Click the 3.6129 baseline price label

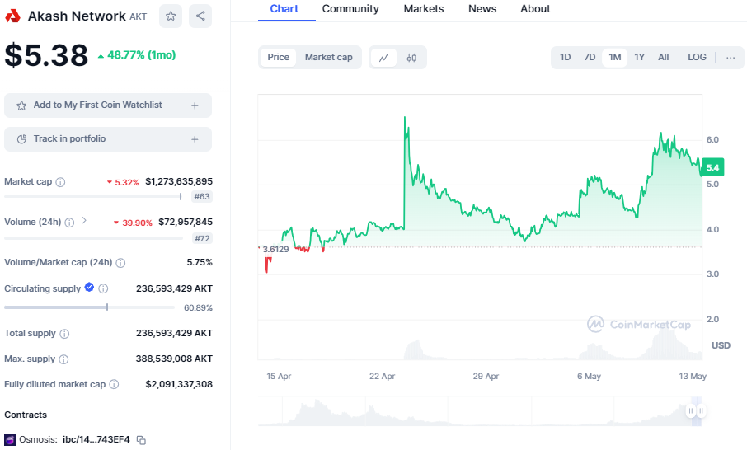coord(276,250)
